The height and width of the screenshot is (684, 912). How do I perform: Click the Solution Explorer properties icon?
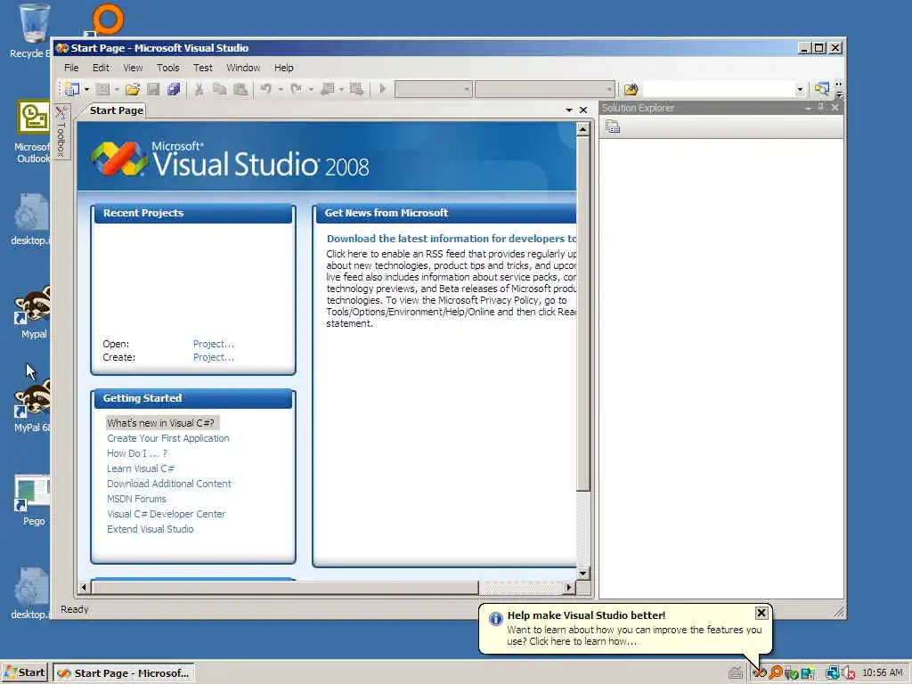[613, 126]
